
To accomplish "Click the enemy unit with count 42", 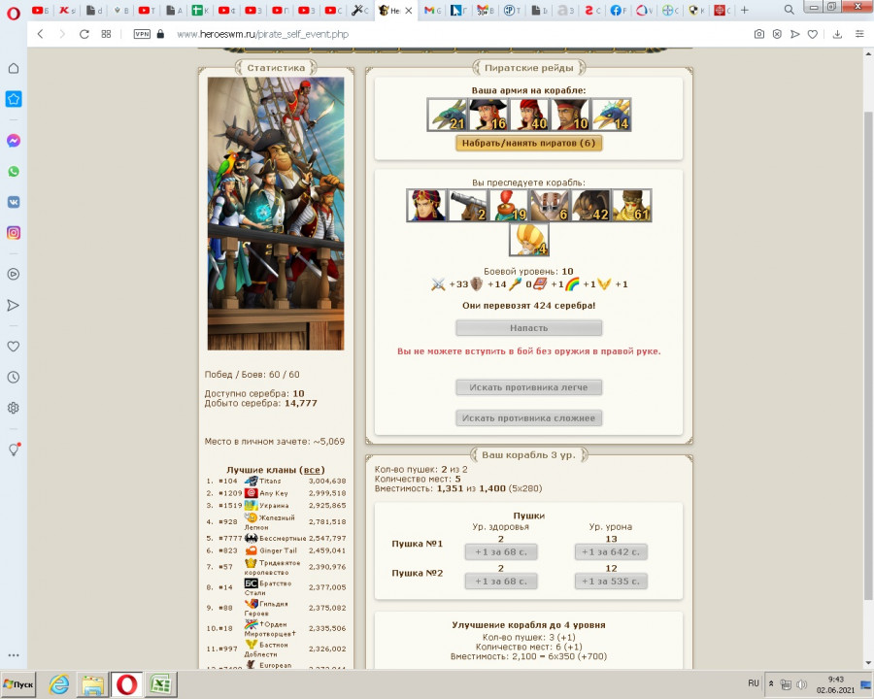I will [x=590, y=205].
